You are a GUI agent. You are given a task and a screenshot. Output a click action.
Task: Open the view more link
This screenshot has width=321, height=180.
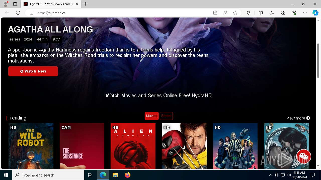pos(298,118)
